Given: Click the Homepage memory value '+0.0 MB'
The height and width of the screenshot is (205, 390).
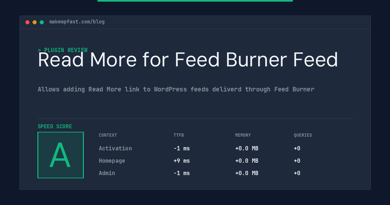Looking at the screenshot, I should click(x=247, y=161).
